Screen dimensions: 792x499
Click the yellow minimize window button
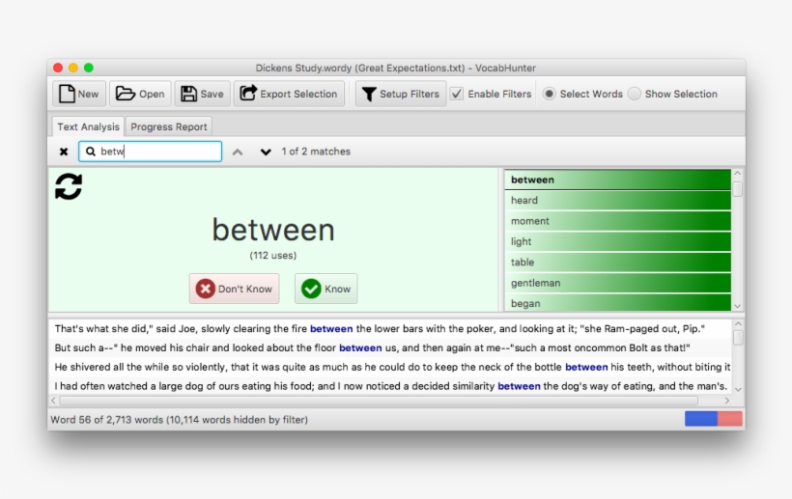[73, 68]
